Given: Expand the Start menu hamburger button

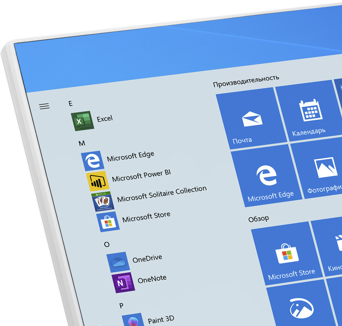Looking at the screenshot, I should point(44,106).
